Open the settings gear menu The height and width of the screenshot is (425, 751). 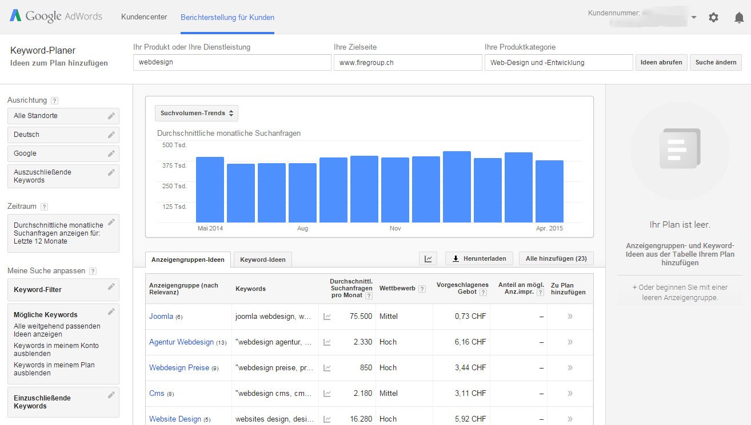pyautogui.click(x=713, y=17)
